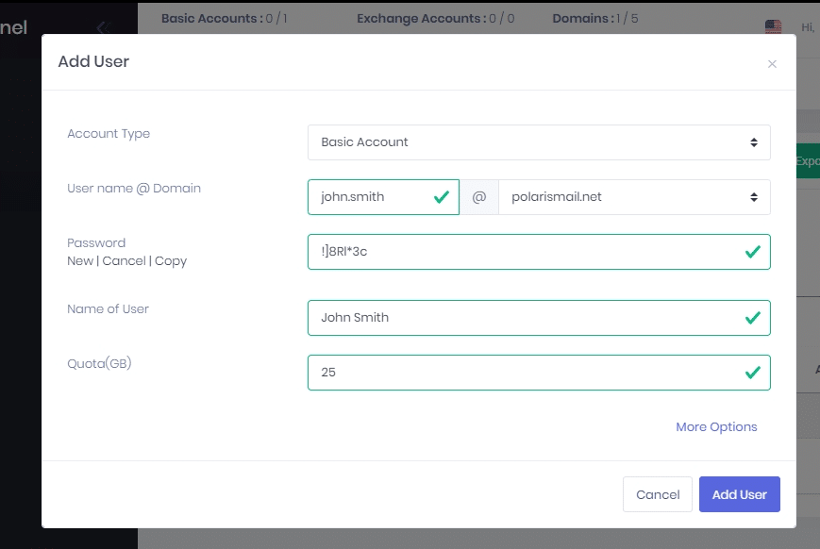The height and width of the screenshot is (549, 820).
Task: Click the @ separator between username and domain
Action: pos(478,197)
